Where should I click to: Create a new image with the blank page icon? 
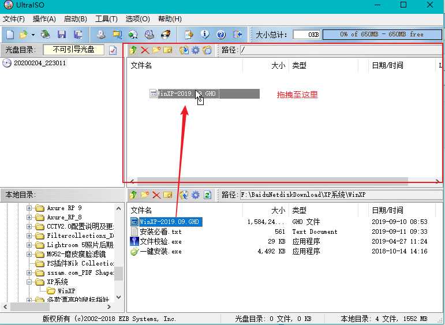(x=10, y=35)
